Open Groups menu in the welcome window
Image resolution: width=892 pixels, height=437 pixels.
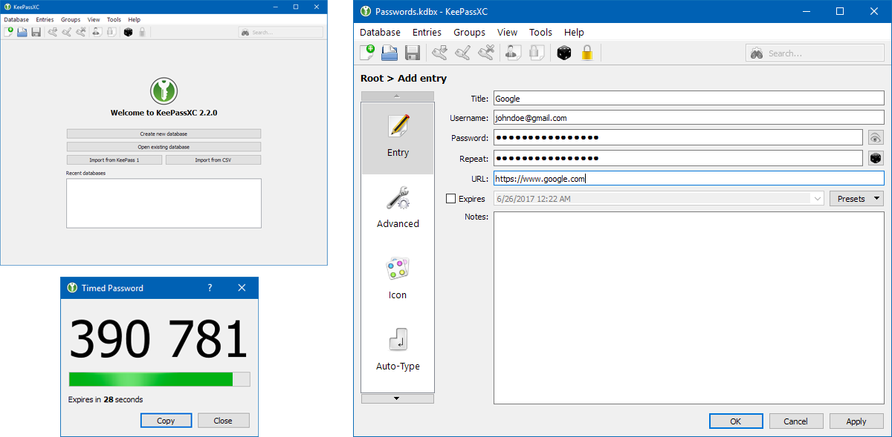(71, 19)
